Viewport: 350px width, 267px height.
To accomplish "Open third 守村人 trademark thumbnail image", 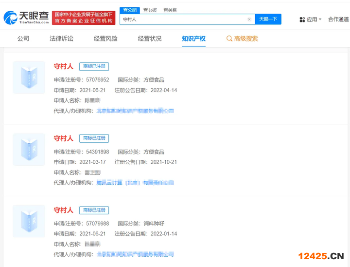I will click(x=29, y=221).
